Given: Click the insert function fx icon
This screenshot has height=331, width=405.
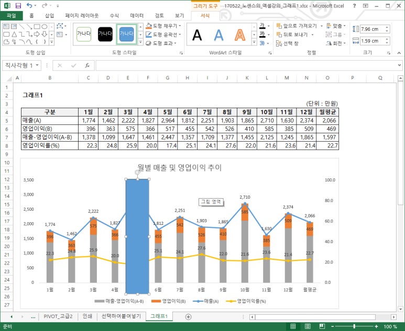Looking at the screenshot, I should (87, 65).
